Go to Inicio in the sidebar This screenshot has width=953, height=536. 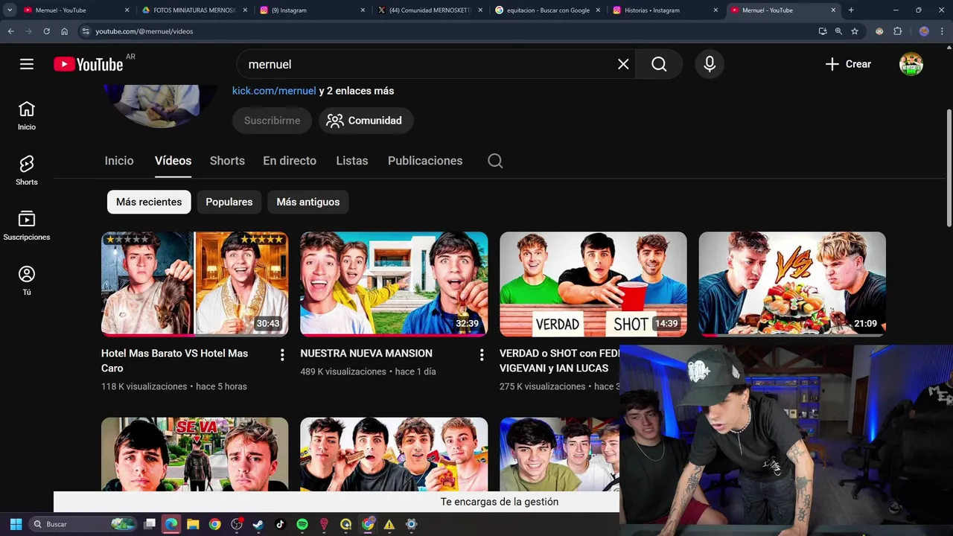pyautogui.click(x=27, y=115)
